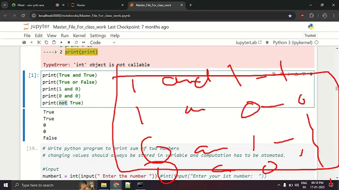Paste cell from clipboard
339x190 pixels.
(54, 42)
